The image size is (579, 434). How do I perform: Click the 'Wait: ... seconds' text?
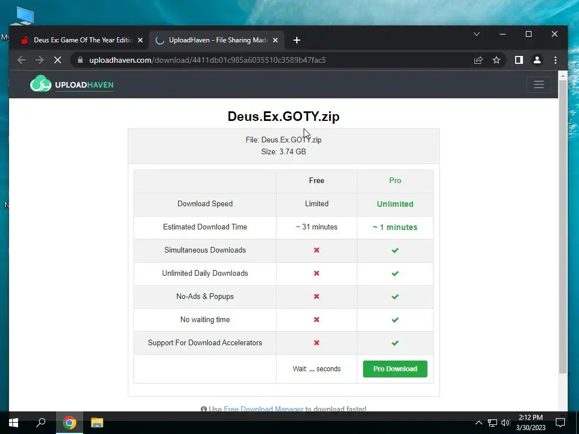317,368
